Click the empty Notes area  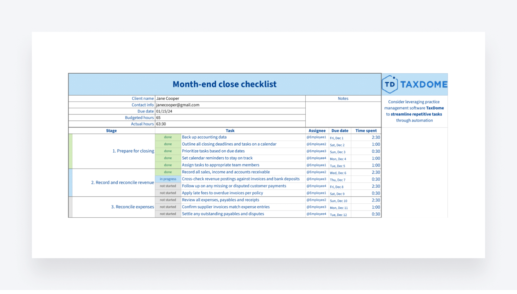point(343,114)
